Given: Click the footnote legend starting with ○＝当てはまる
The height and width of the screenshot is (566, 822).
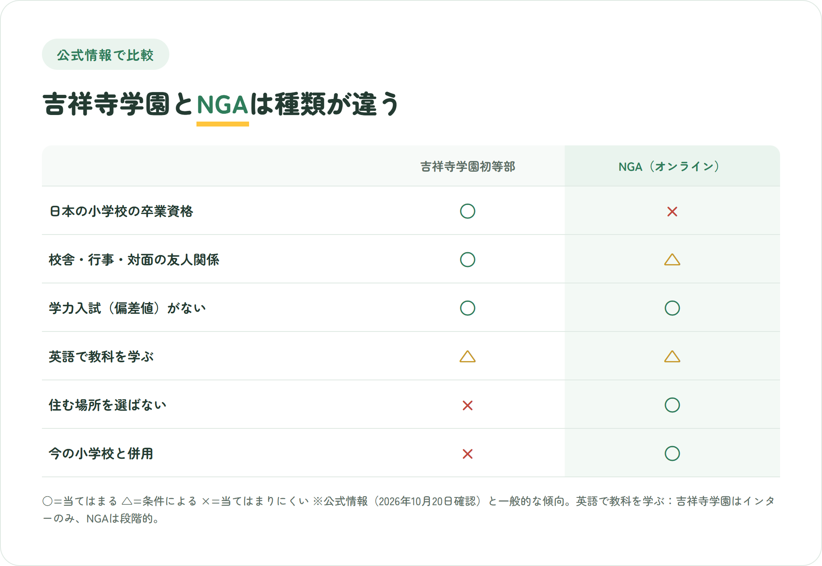Looking at the screenshot, I should click(409, 510).
